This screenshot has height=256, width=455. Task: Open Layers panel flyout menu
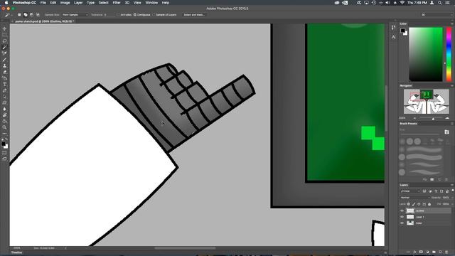pyautogui.click(x=452, y=185)
